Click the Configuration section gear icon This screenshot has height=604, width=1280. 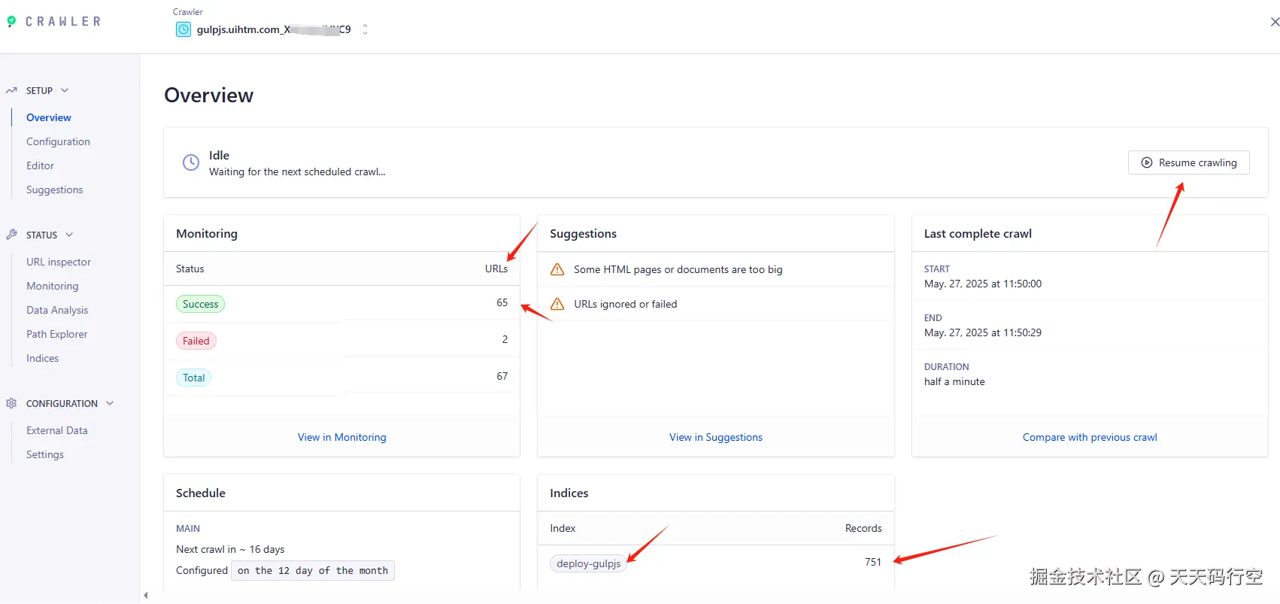(x=11, y=403)
